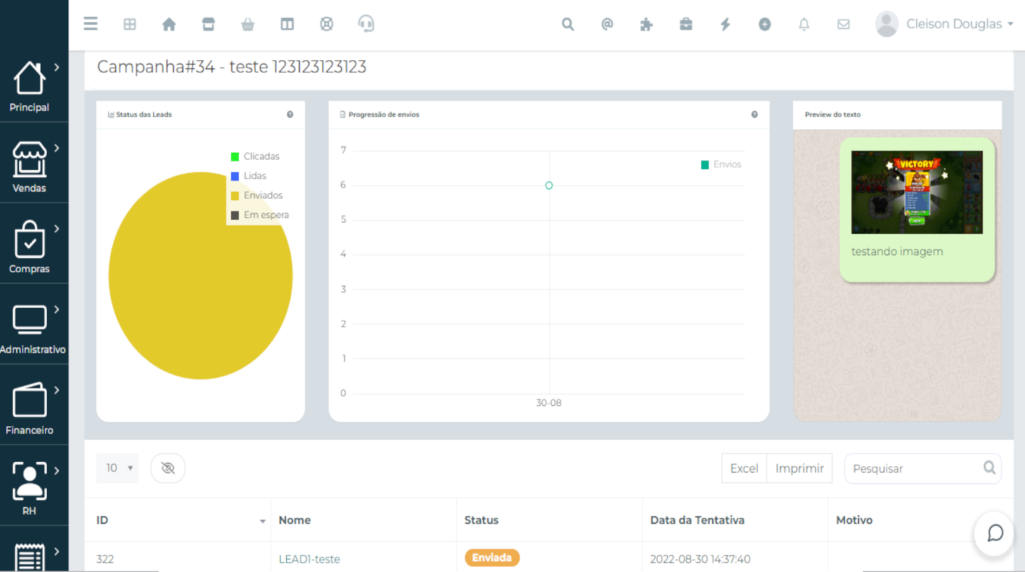Click the lightning bolt icon
Image resolution: width=1025 pixels, height=572 pixels.
726,24
